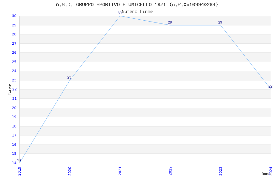Click the y-axis tick label 23
The image size is (274, 177).
click(14, 80)
